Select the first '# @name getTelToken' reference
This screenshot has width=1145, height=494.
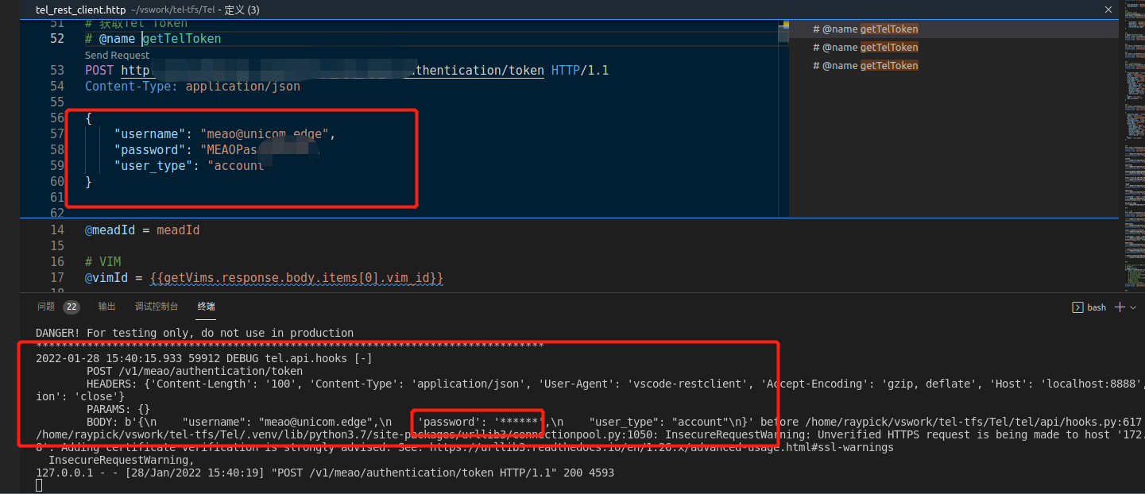click(x=865, y=29)
